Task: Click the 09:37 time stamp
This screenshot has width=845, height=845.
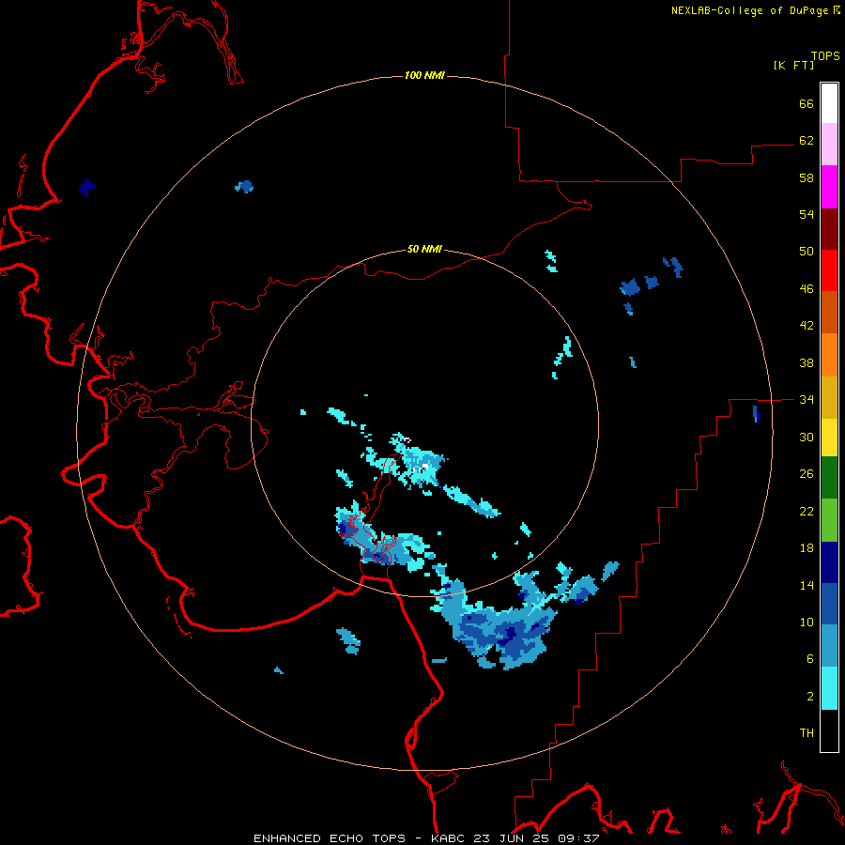Action: [x=577, y=838]
